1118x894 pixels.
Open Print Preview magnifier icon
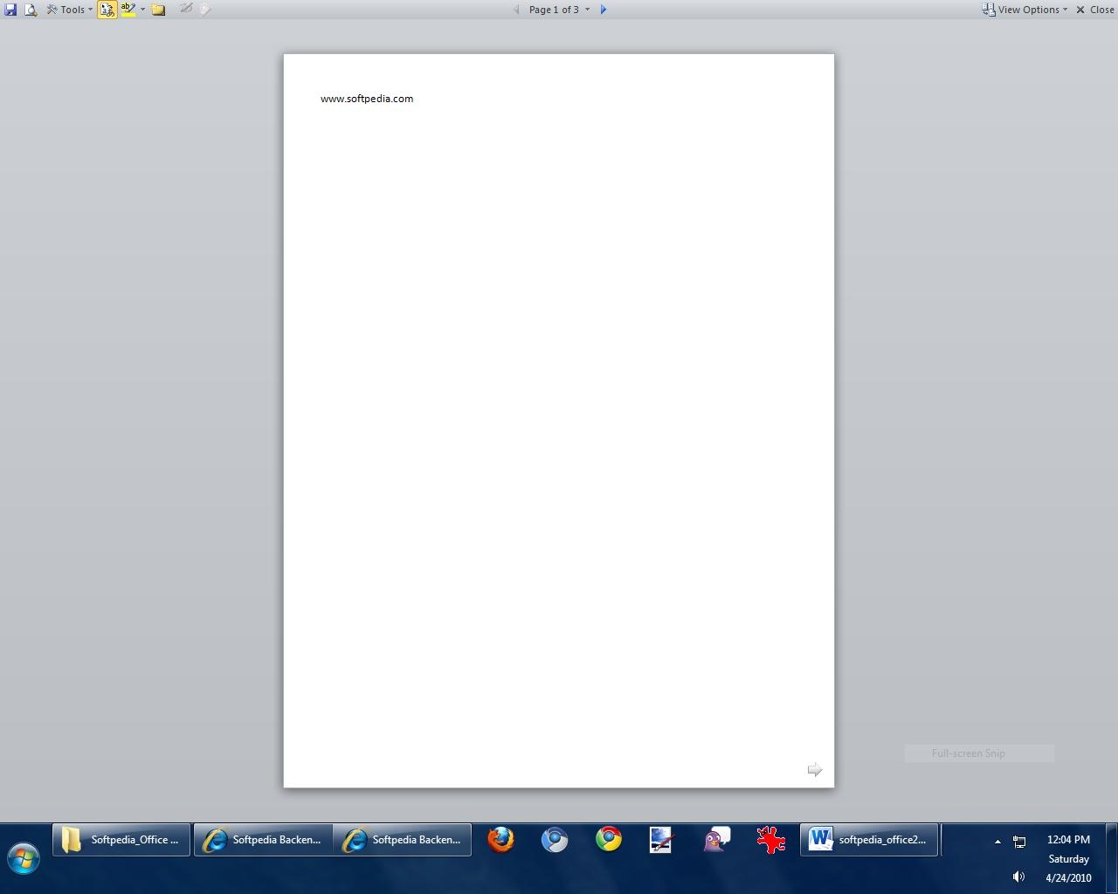point(31,10)
